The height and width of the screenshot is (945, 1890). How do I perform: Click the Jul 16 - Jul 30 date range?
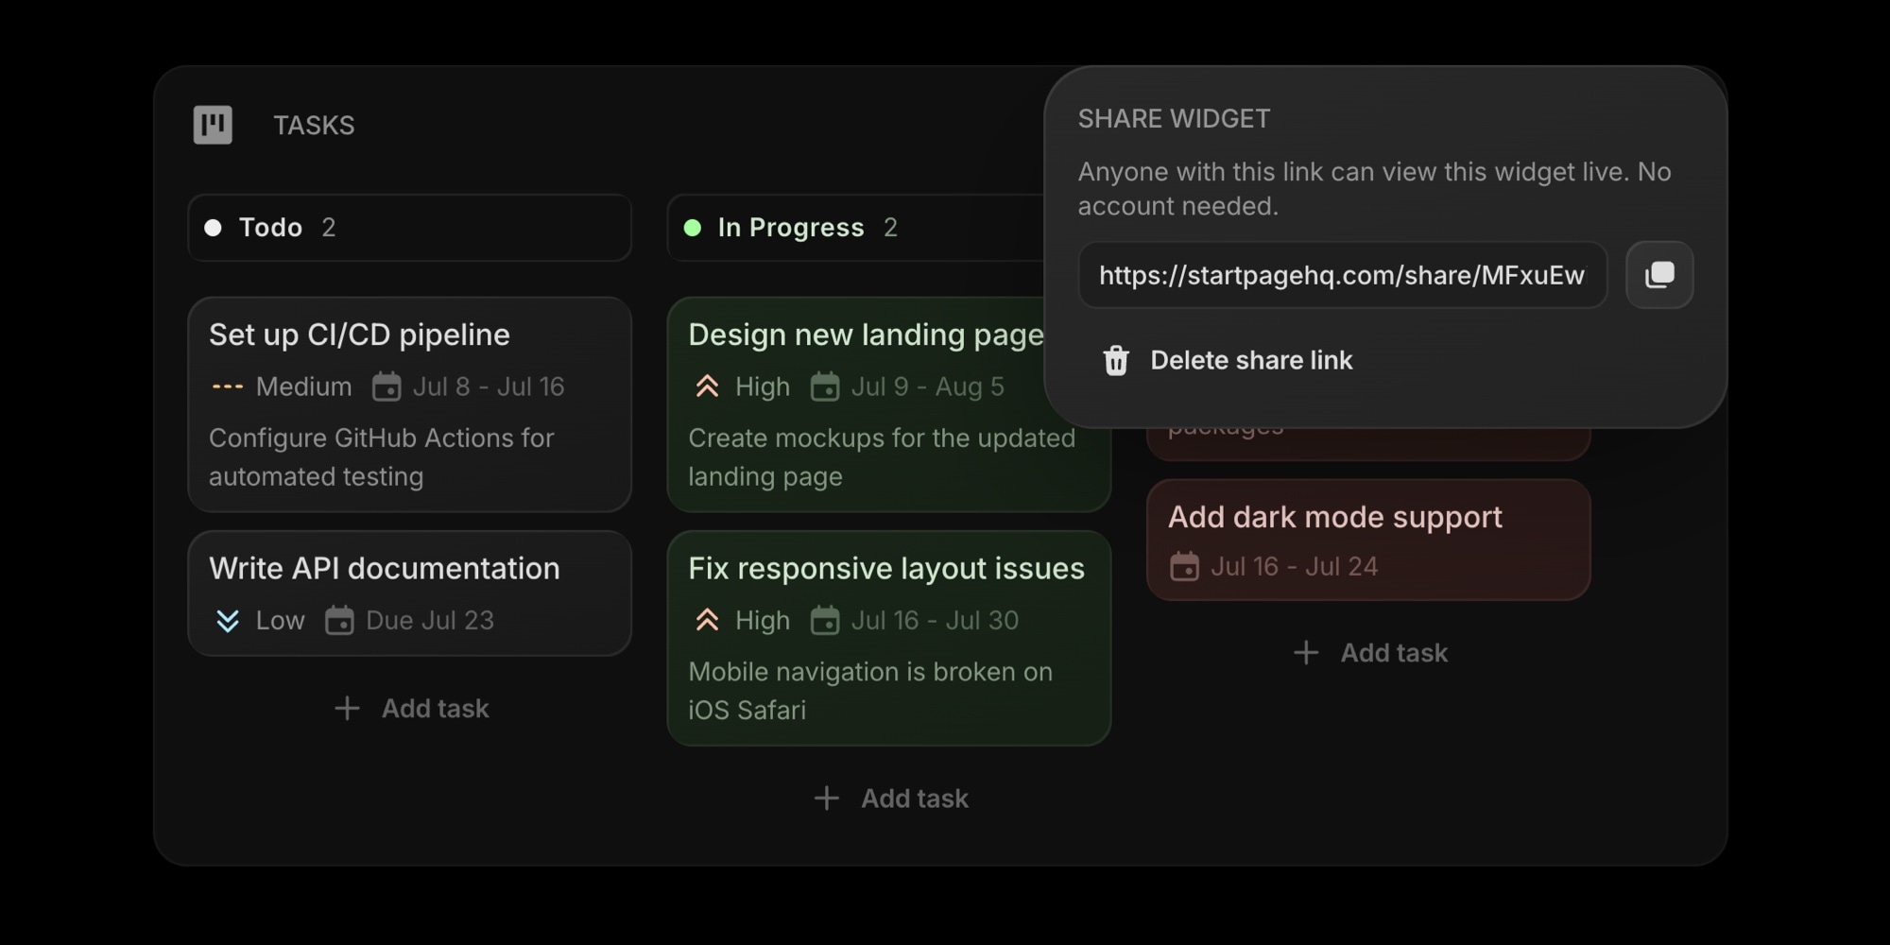point(935,621)
